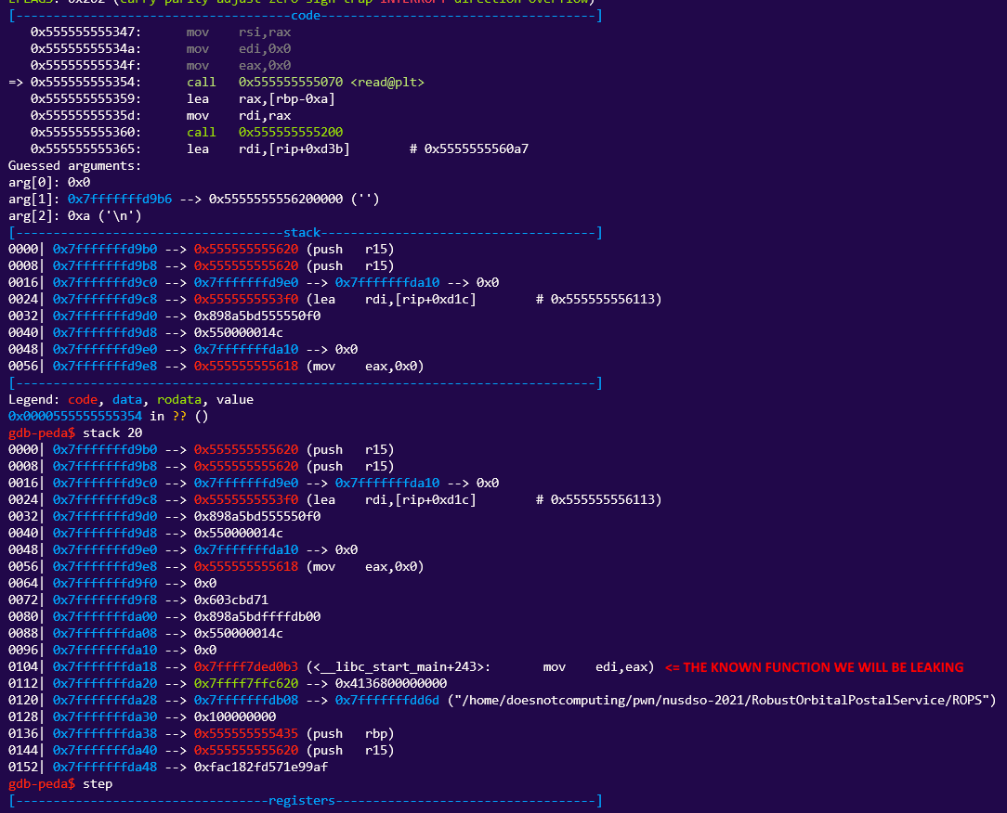This screenshot has width=1007, height=813.
Task: Click the code section header label
Action: tap(305, 16)
